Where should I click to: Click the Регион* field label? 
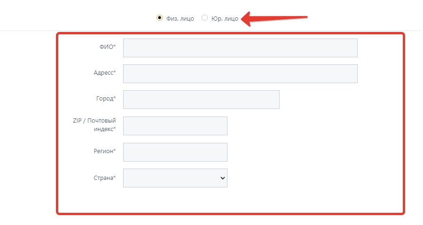[x=104, y=151]
